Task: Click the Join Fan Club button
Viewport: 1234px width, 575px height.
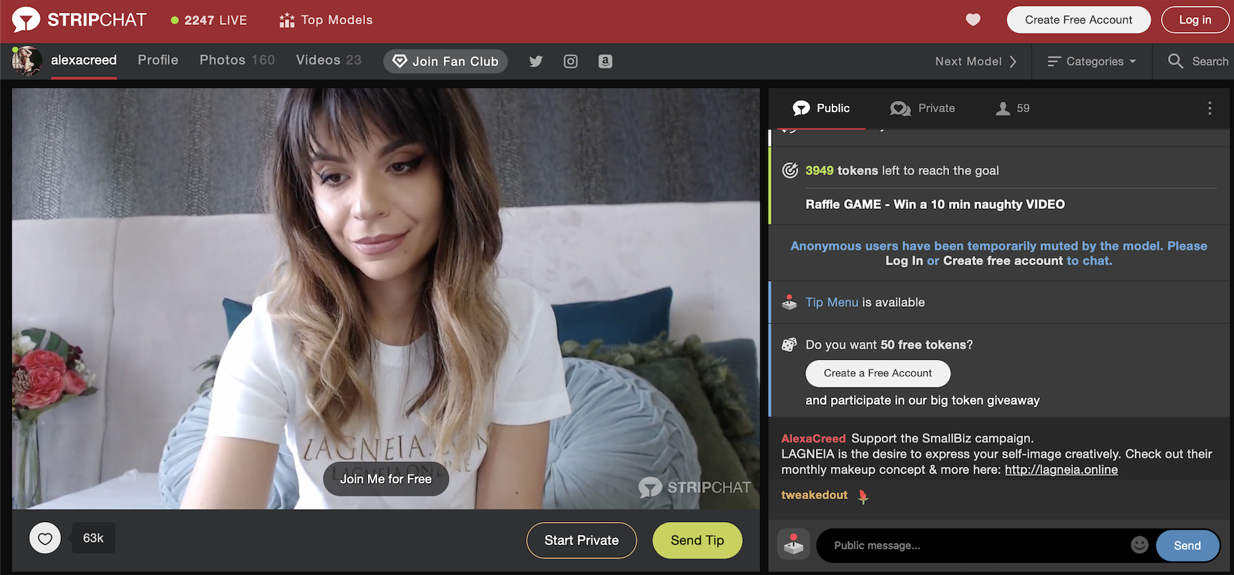Action: pos(445,62)
